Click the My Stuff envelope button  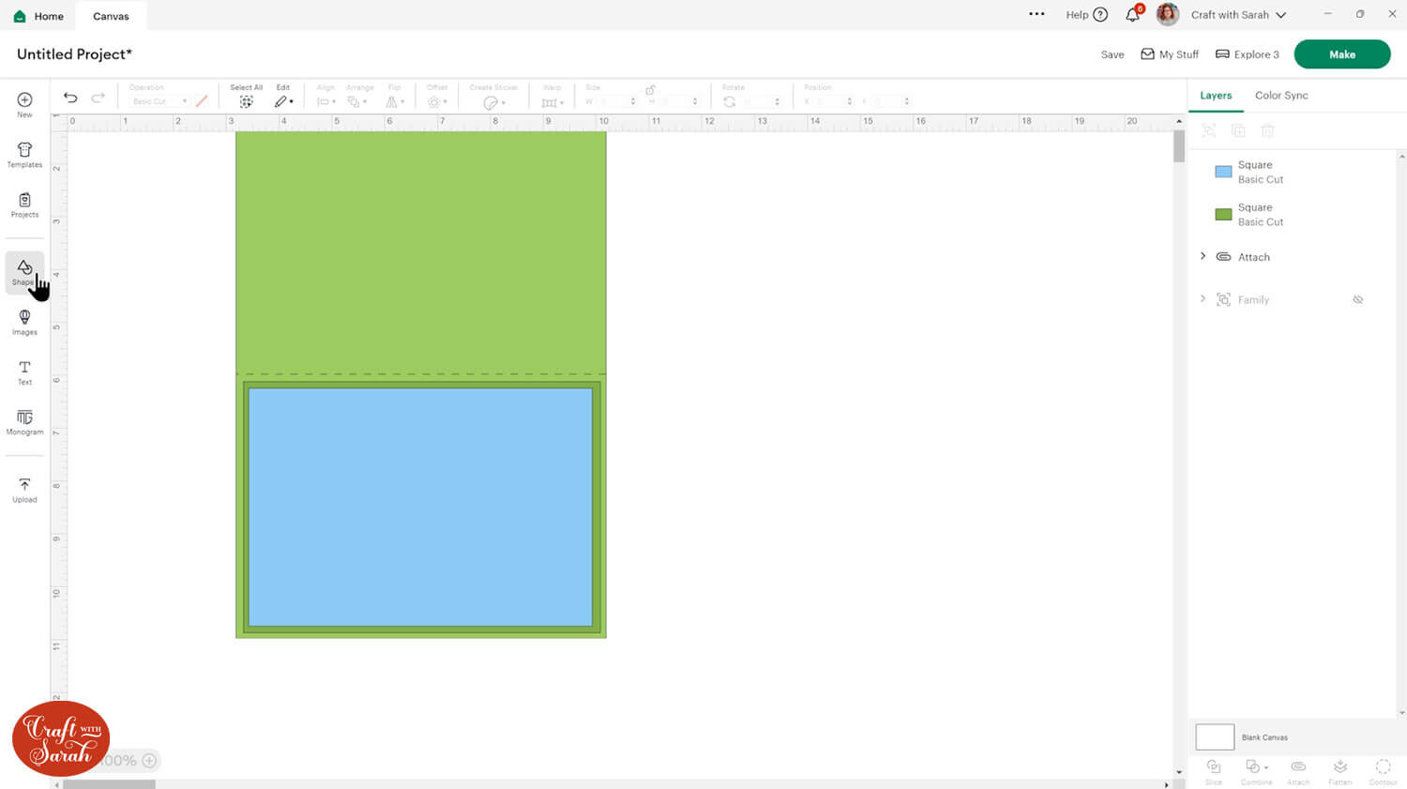pyautogui.click(x=1170, y=54)
